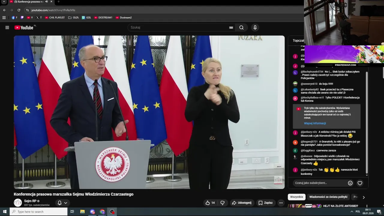The height and width of the screenshot is (216, 384).
Task: Click the video player area
Action: [149, 112]
